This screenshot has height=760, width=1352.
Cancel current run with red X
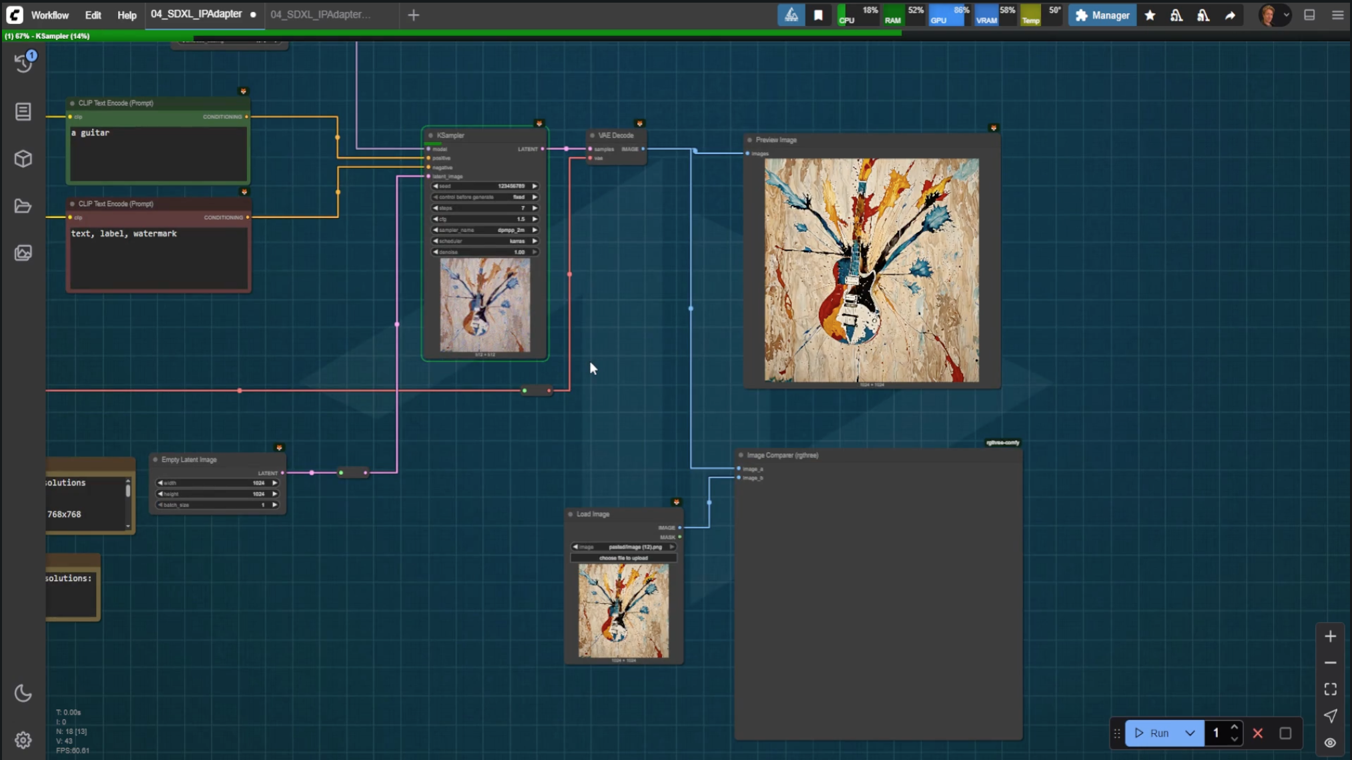coord(1258,733)
